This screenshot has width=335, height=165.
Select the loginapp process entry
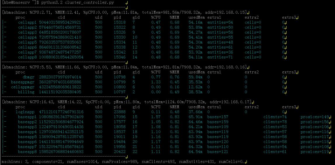point(26,112)
